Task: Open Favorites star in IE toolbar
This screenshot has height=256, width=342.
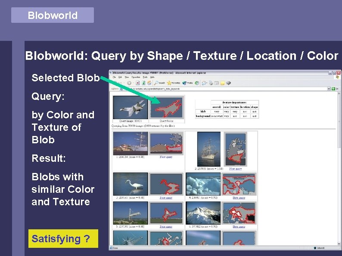Action: [x=174, y=83]
